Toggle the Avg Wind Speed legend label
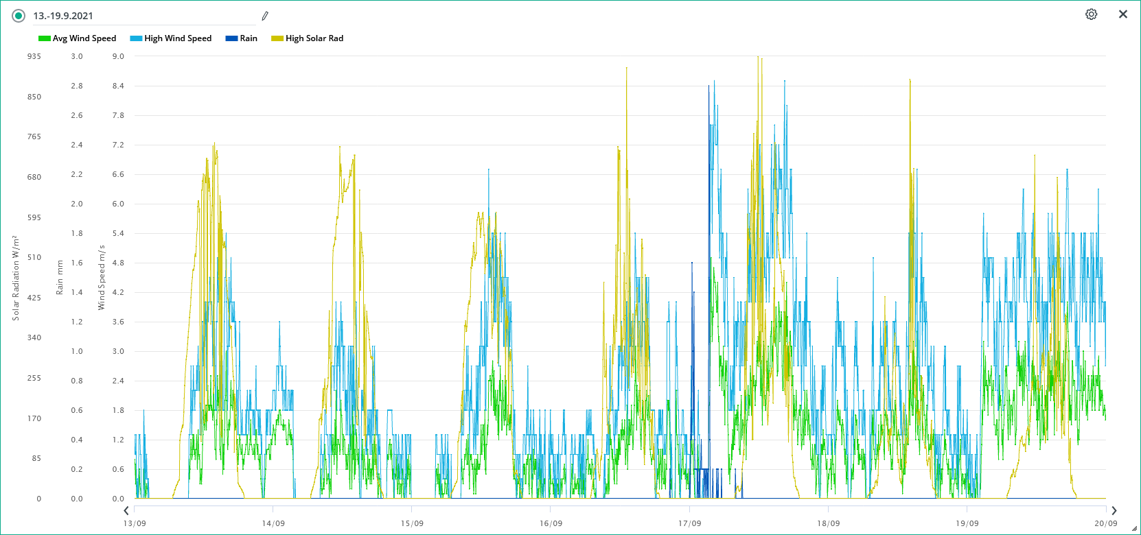1141x535 pixels. pos(84,38)
